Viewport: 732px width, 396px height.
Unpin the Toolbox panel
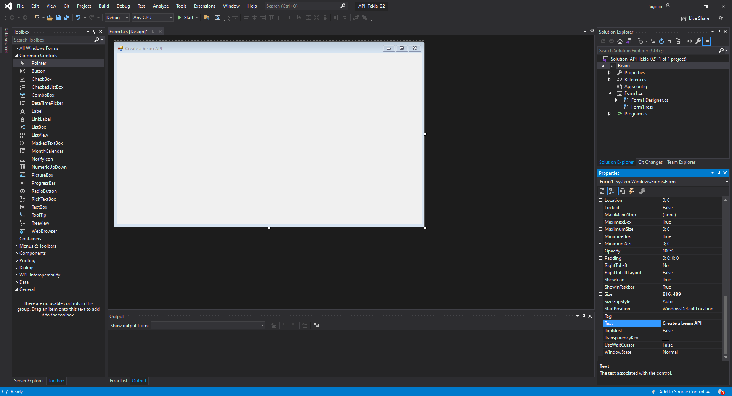point(94,32)
